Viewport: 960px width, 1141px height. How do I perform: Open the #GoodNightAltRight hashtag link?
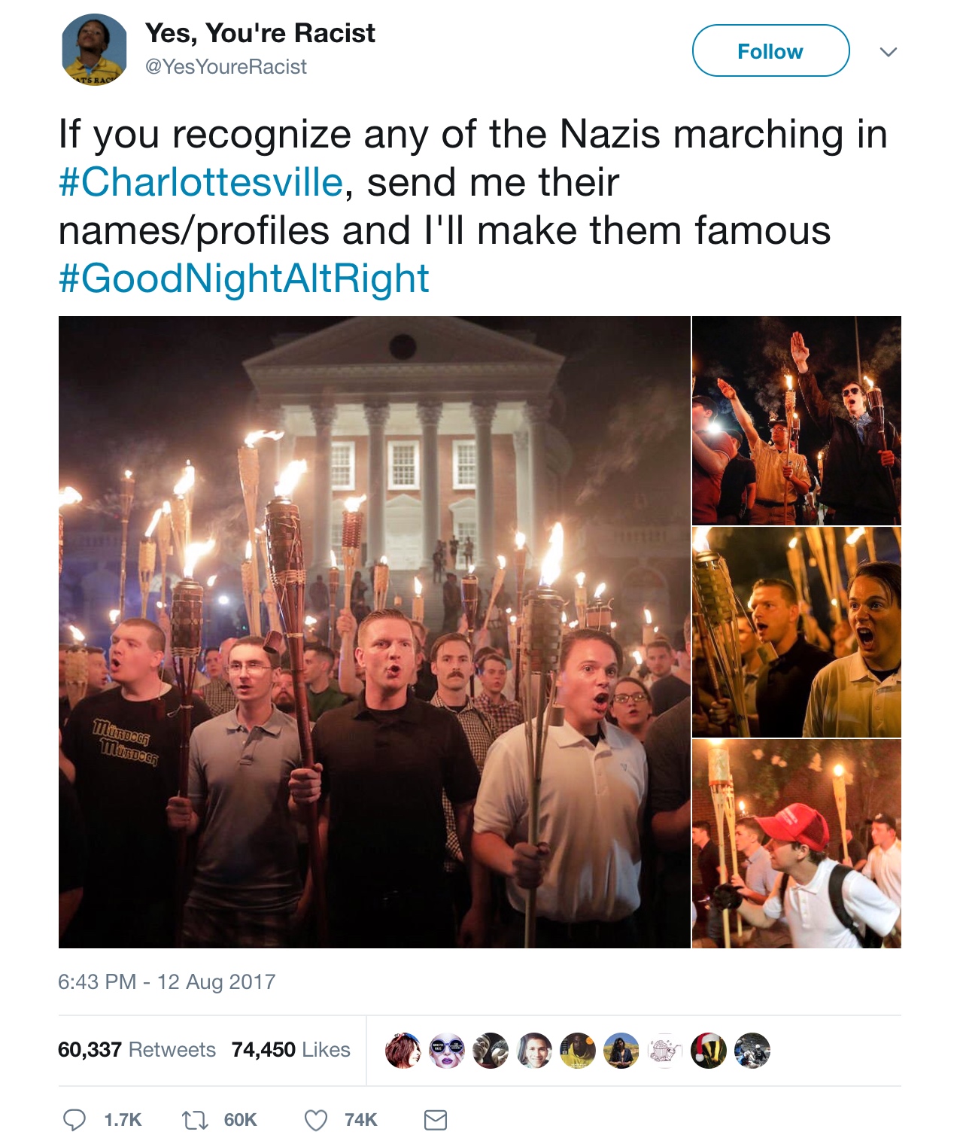coord(244,278)
